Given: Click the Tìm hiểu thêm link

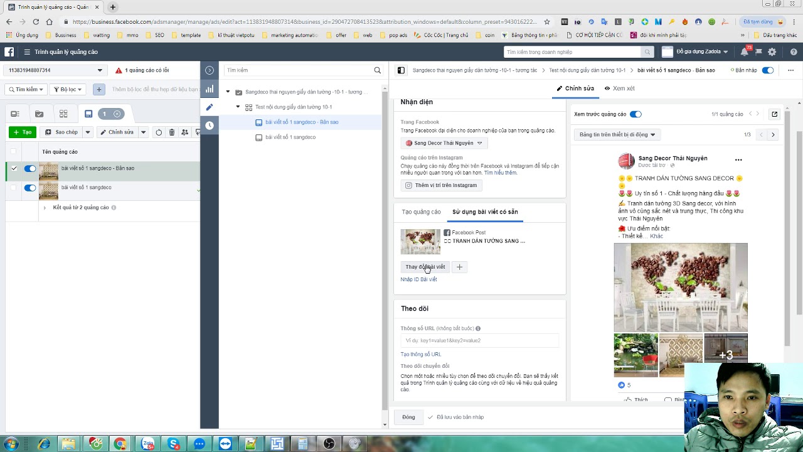Looking at the screenshot, I should pos(501,173).
